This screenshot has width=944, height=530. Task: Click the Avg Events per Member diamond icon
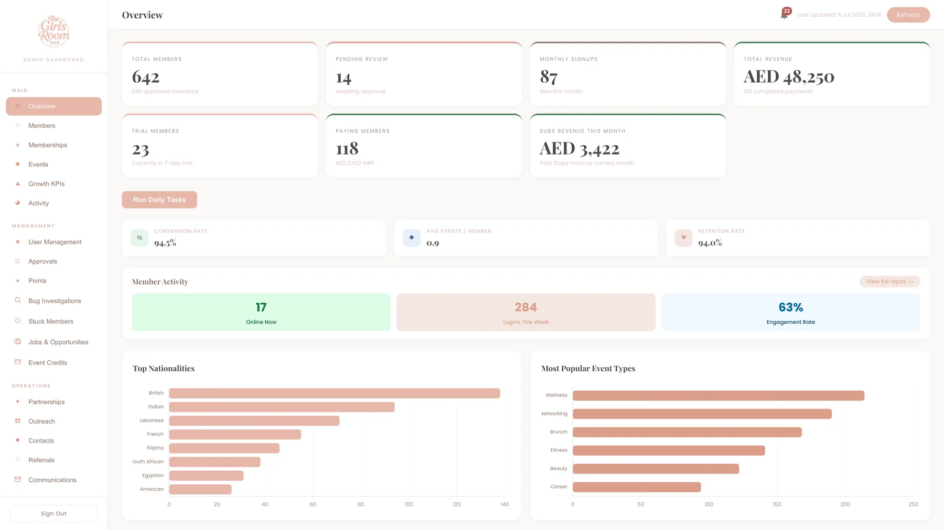tap(412, 238)
